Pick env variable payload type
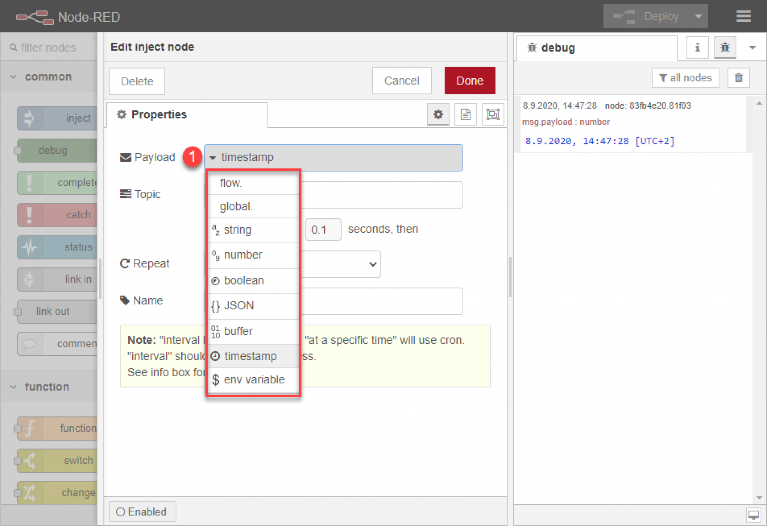Screen dimensions: 767x526 (254, 380)
